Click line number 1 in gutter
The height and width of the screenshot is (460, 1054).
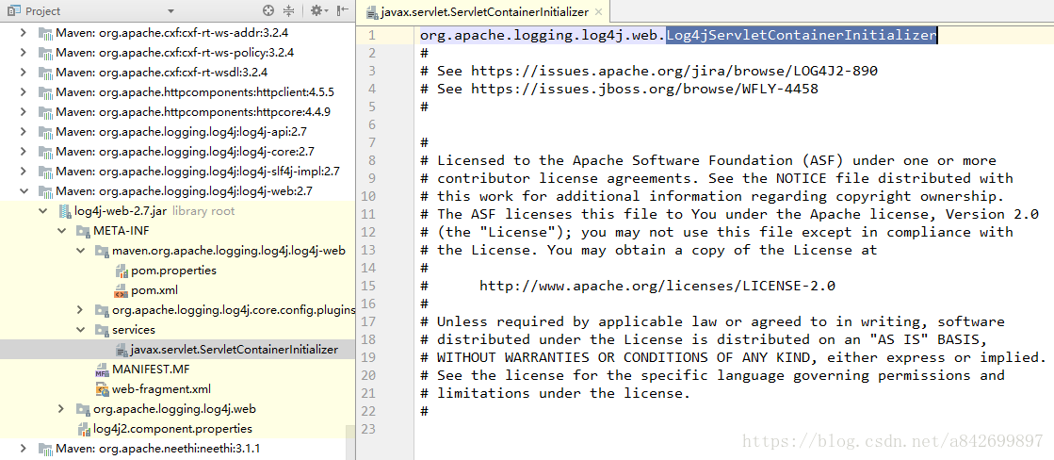point(372,35)
